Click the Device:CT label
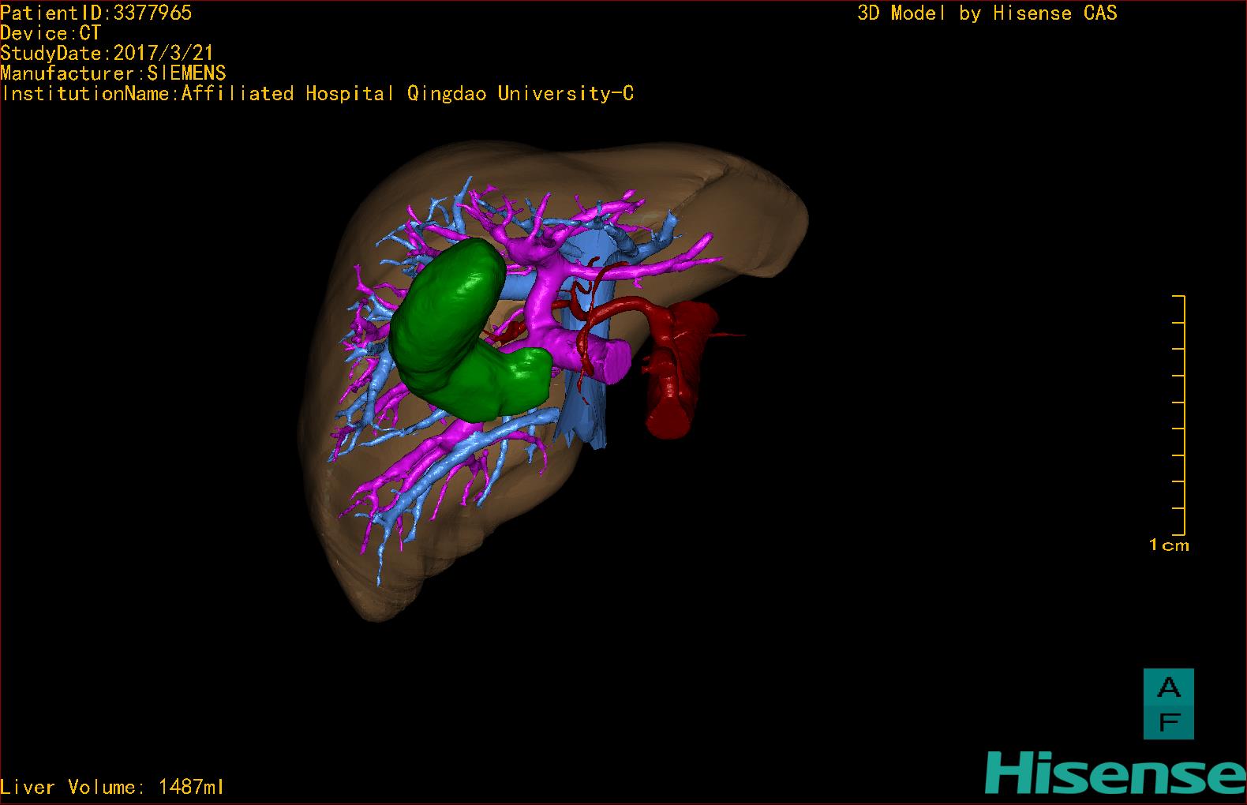Screen dimensions: 1247x805 pos(51,33)
